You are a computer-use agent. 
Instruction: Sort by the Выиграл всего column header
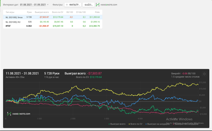click(42, 12)
